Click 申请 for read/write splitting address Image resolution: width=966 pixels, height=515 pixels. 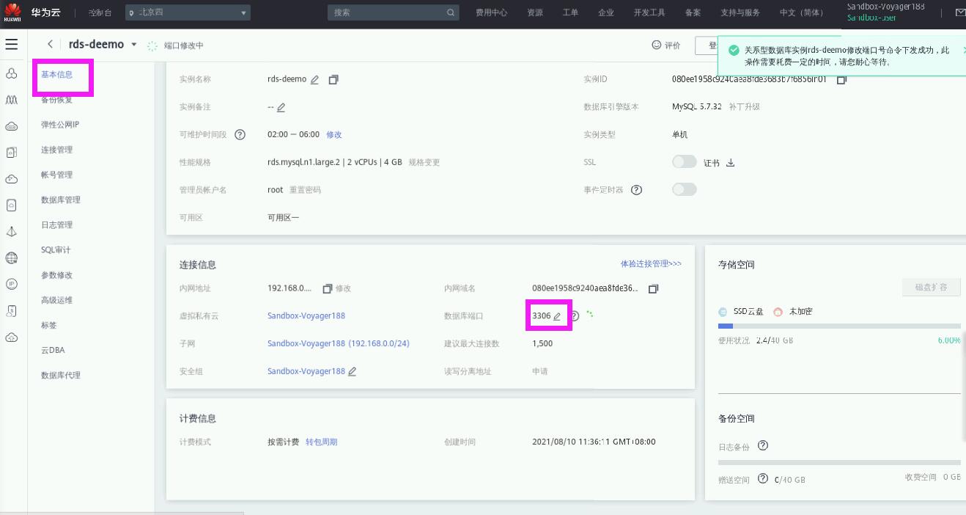tap(540, 372)
